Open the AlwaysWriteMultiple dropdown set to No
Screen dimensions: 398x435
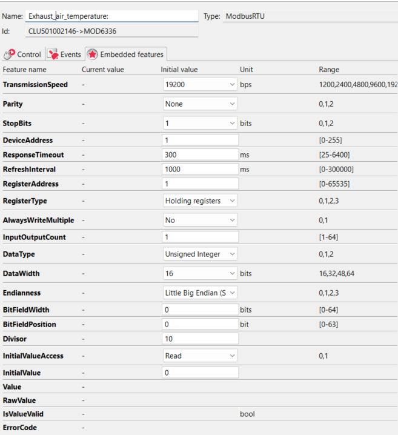[200, 220]
